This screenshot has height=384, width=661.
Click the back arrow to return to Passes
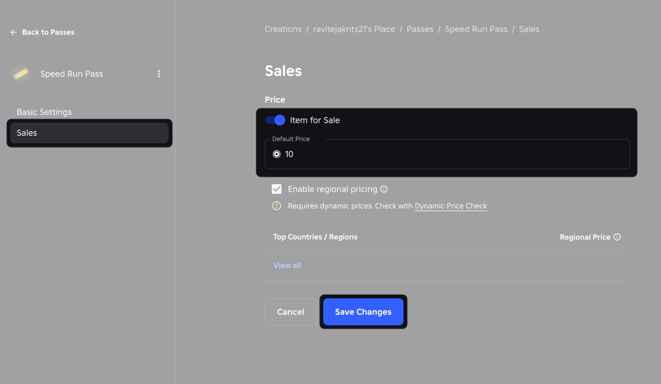(x=13, y=32)
